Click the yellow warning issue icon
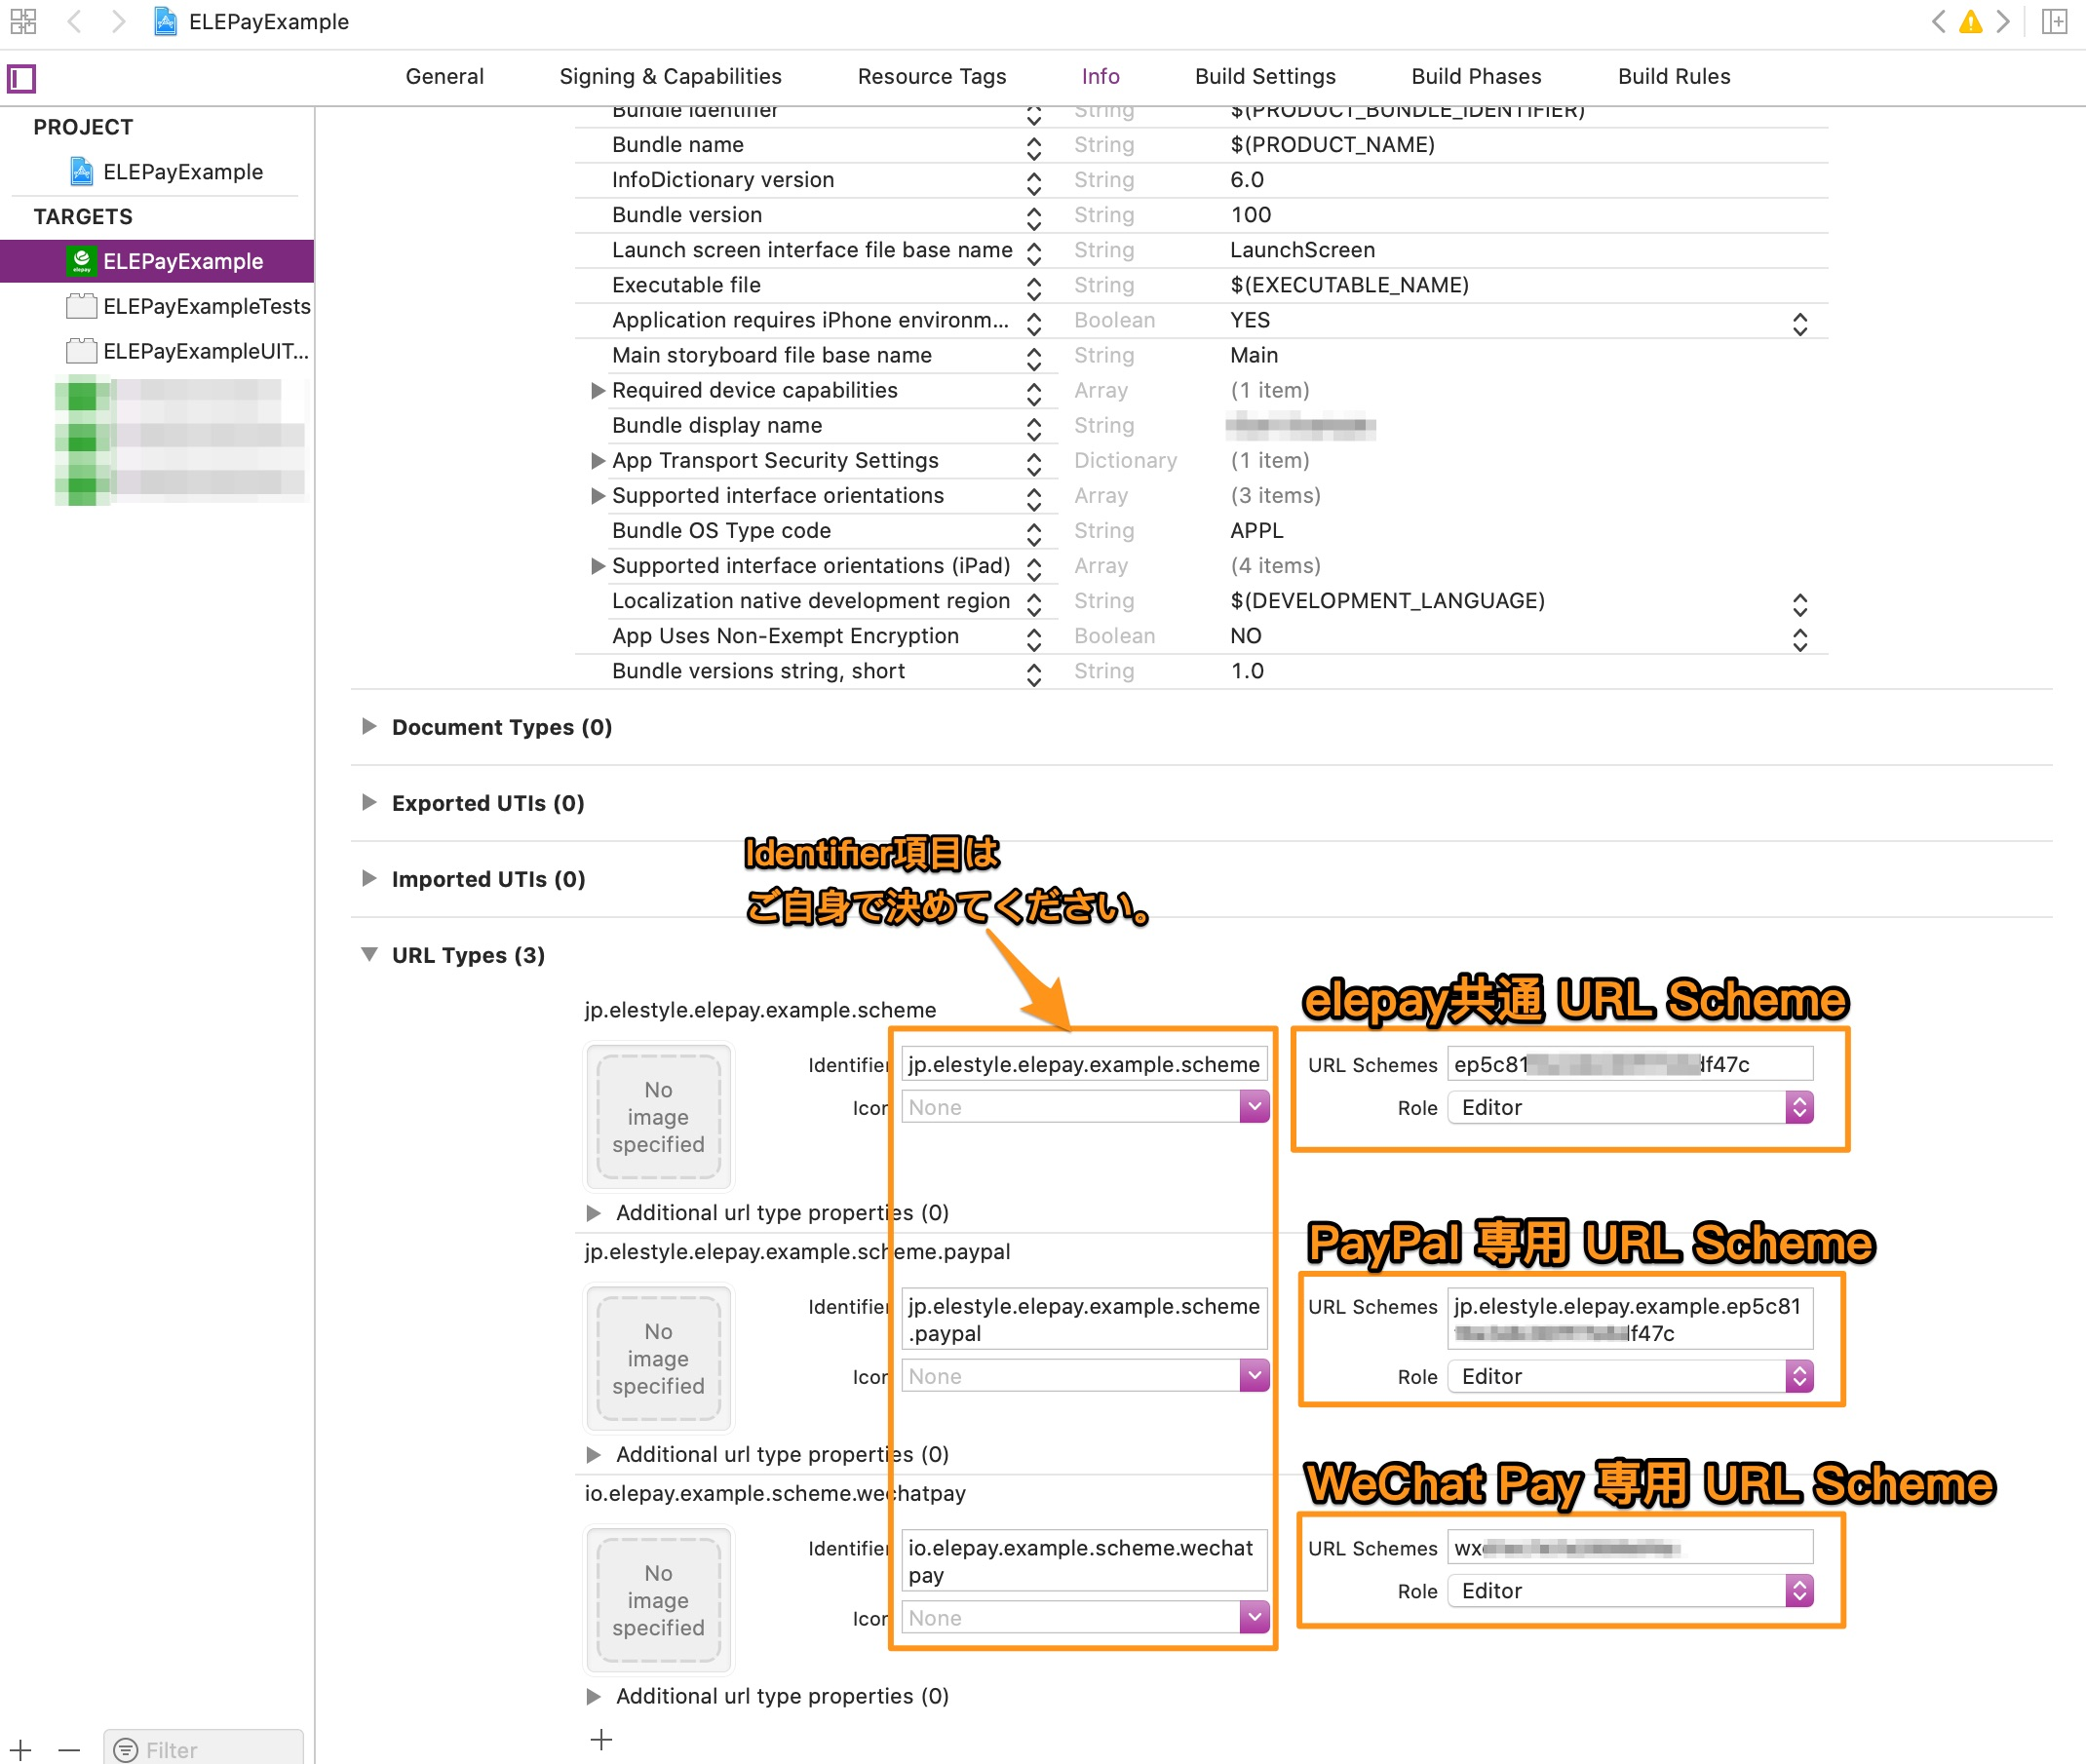This screenshot has height=1764, width=2086. [1969, 21]
